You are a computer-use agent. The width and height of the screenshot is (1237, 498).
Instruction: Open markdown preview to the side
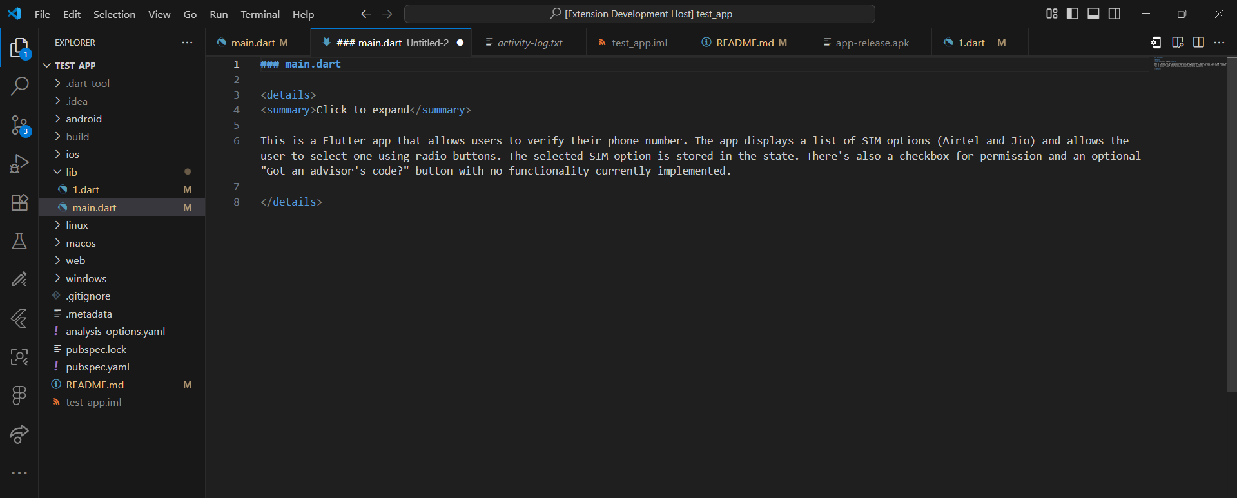[1178, 43]
